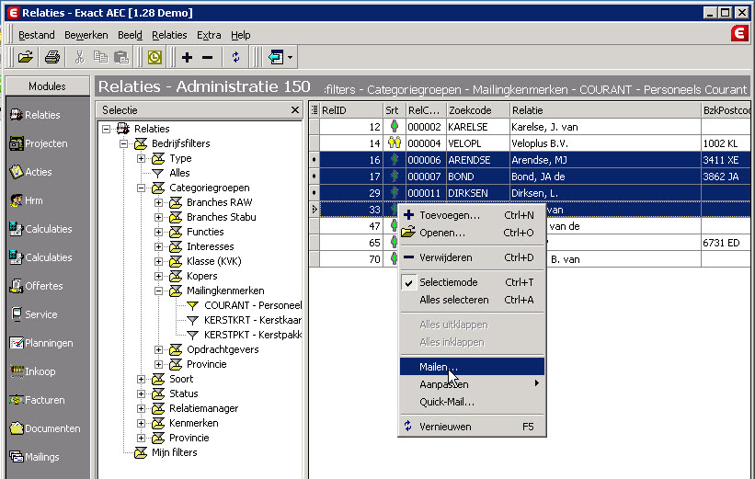Click the scissors cut toolbar icon

79,57
